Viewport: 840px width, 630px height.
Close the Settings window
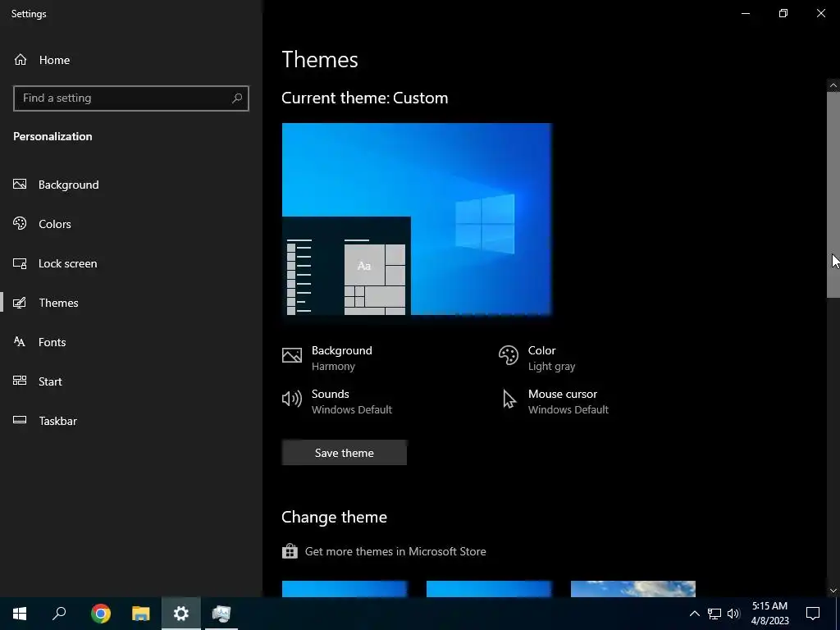820,13
